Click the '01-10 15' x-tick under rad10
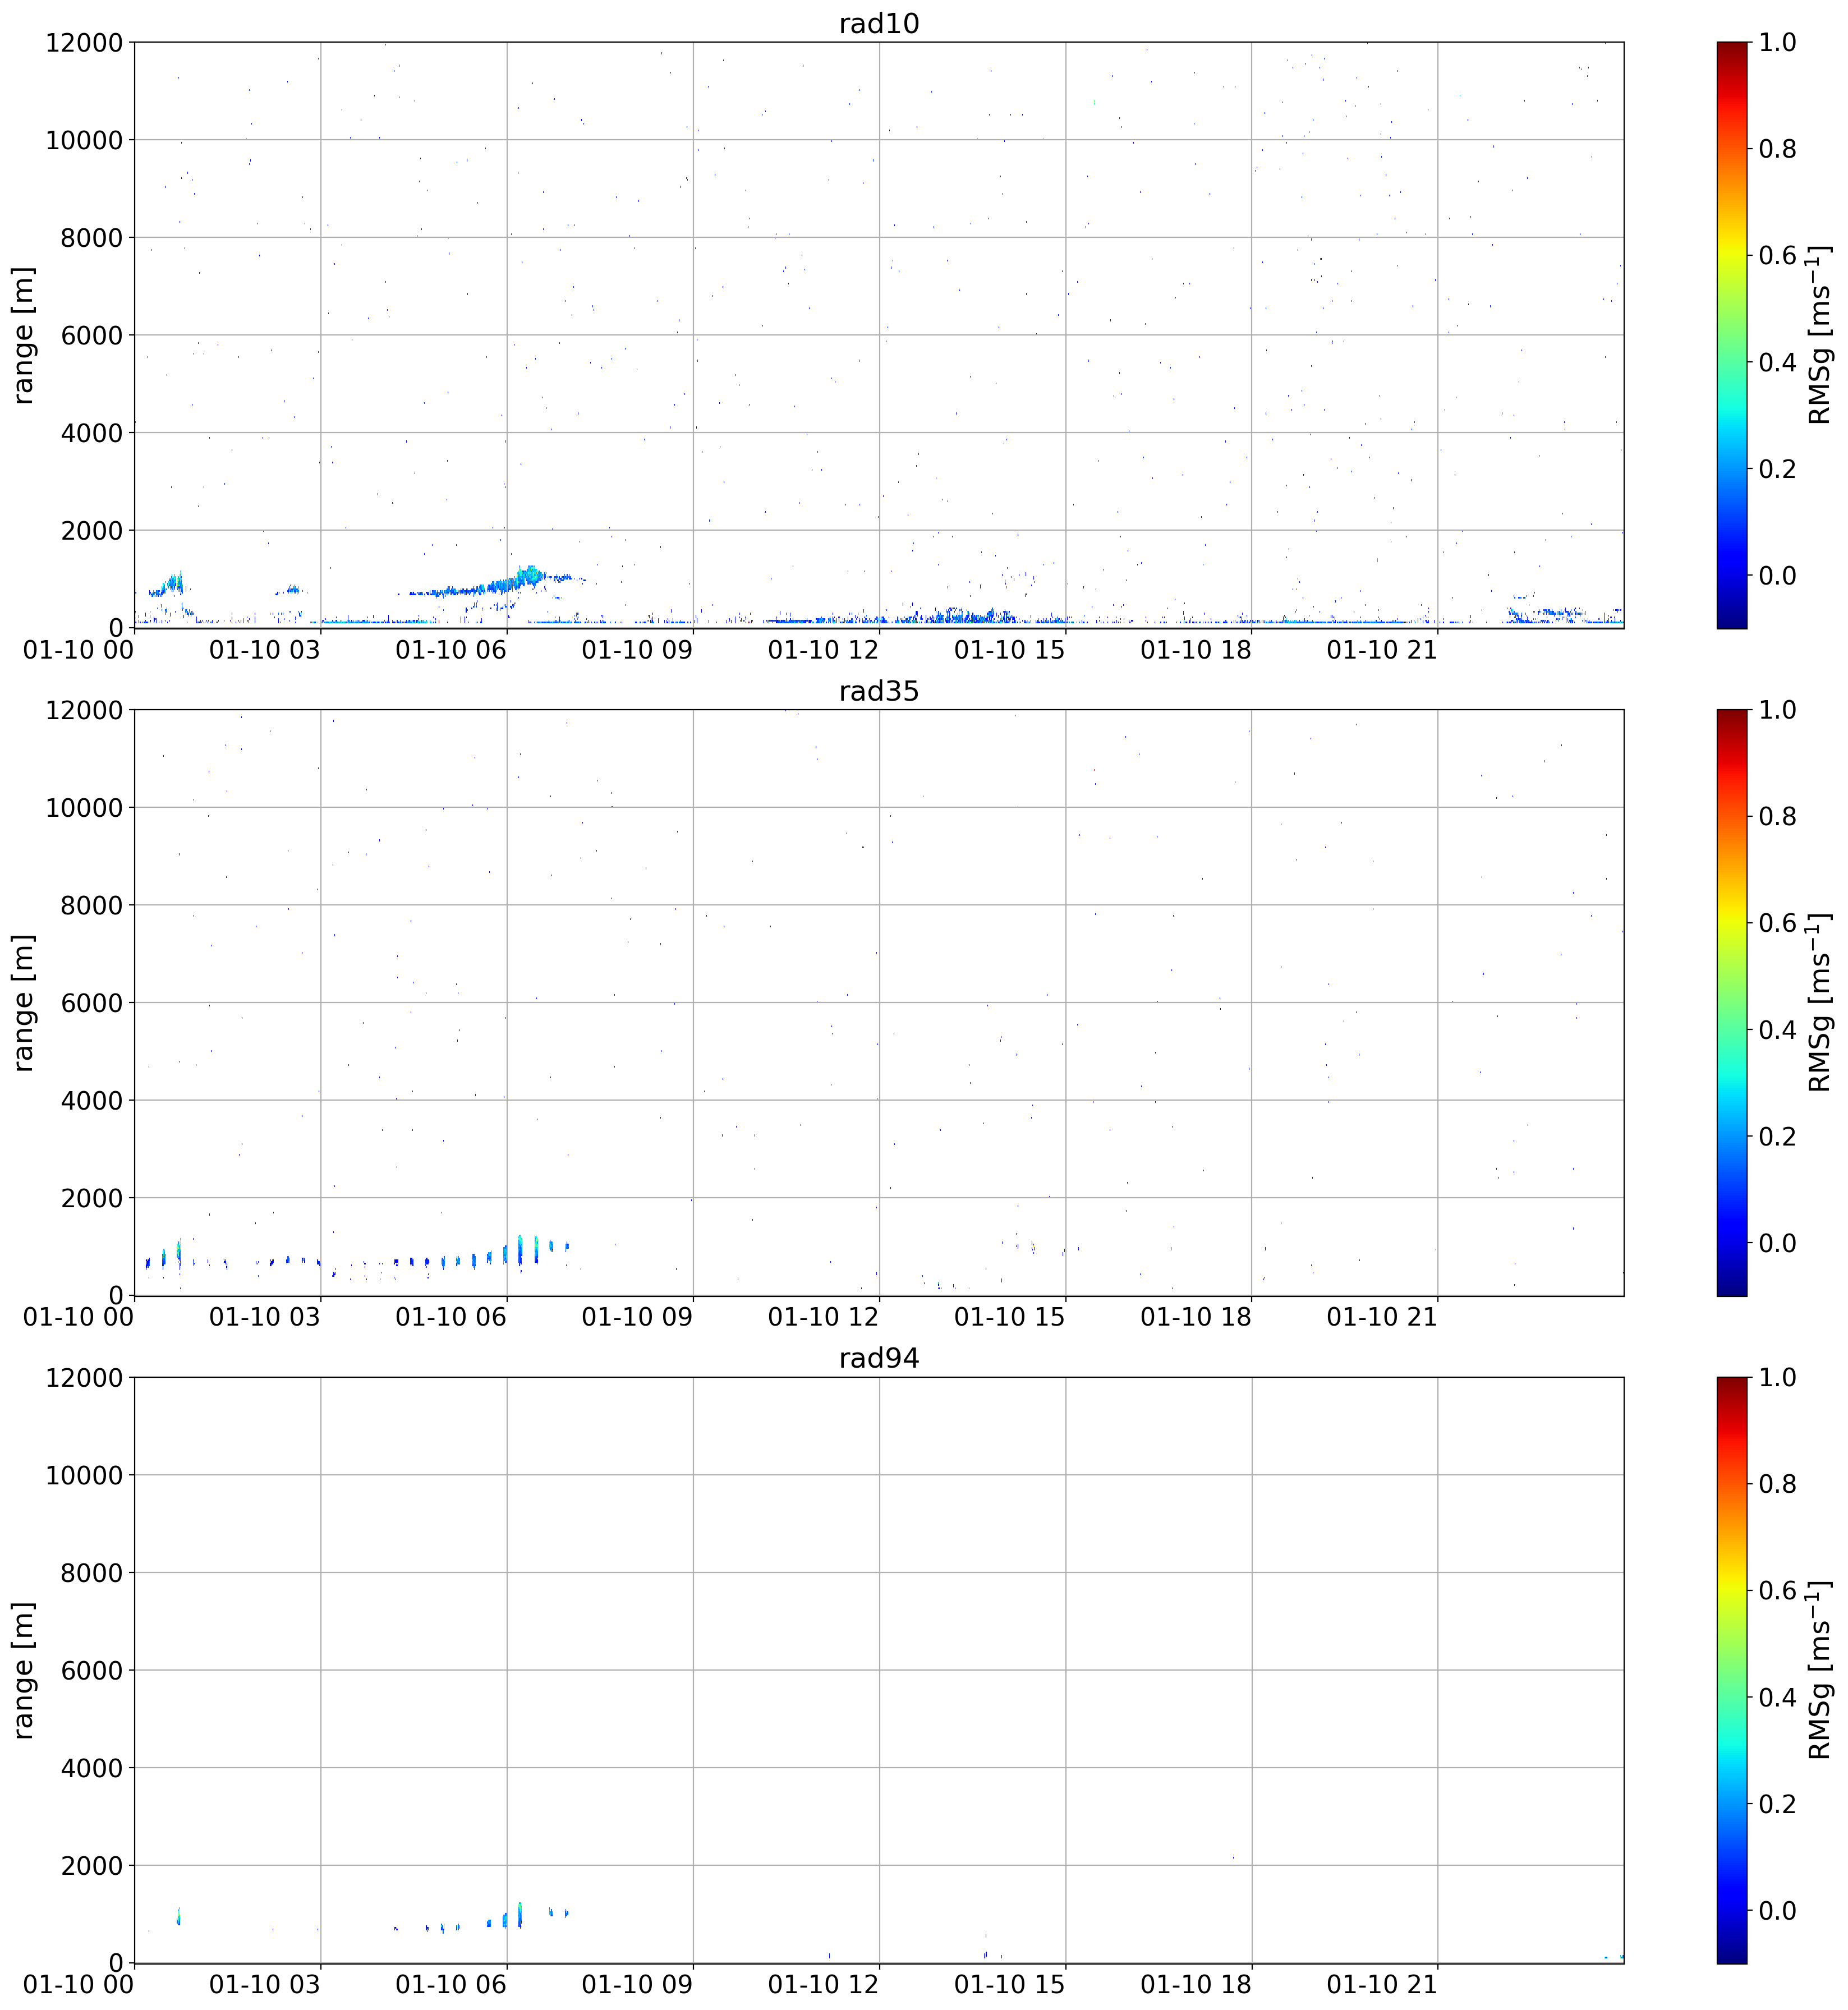This screenshot has height=2010, width=1848. tap(1009, 650)
